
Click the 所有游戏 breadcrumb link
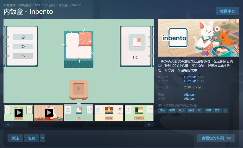pyautogui.click(x=10, y=5)
